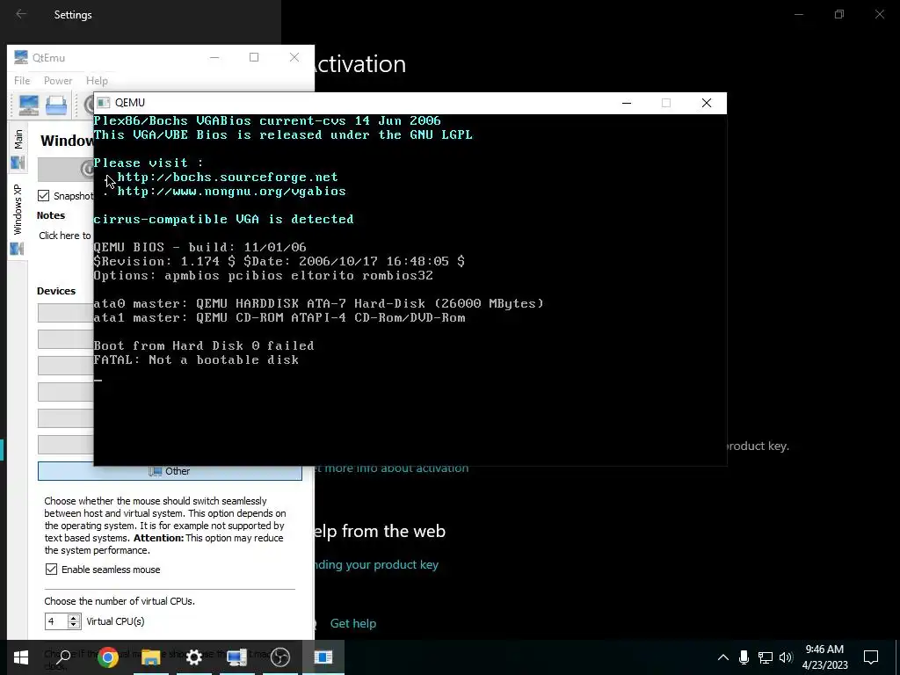
Task: Click 'cirrus-compatible VGA is detected' text
Action: [x=224, y=219]
